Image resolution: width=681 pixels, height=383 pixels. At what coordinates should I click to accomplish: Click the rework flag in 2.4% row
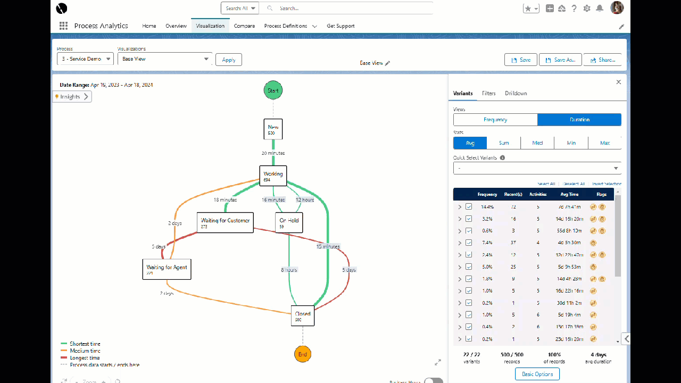coord(593,255)
